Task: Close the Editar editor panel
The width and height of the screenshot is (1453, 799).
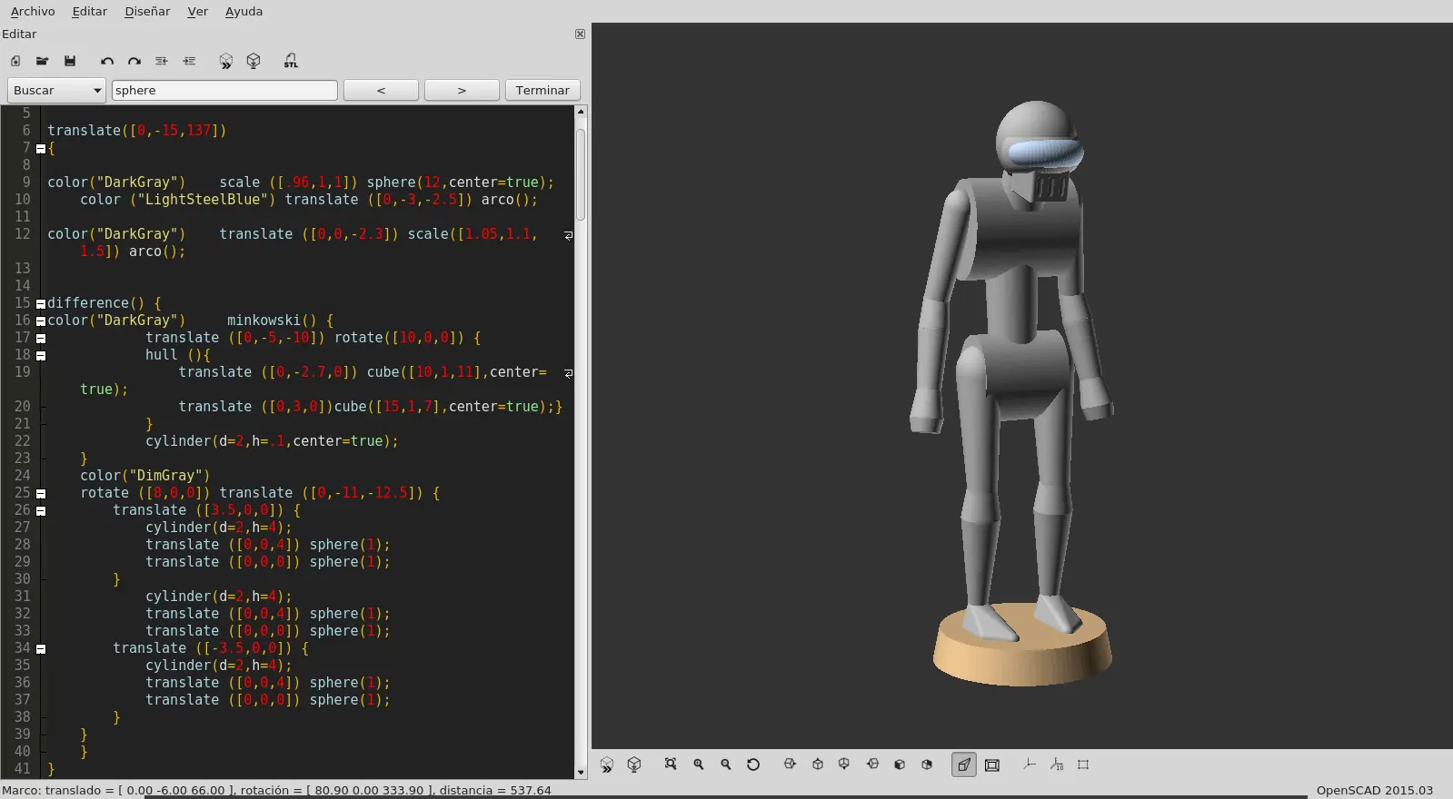Action: [x=580, y=34]
